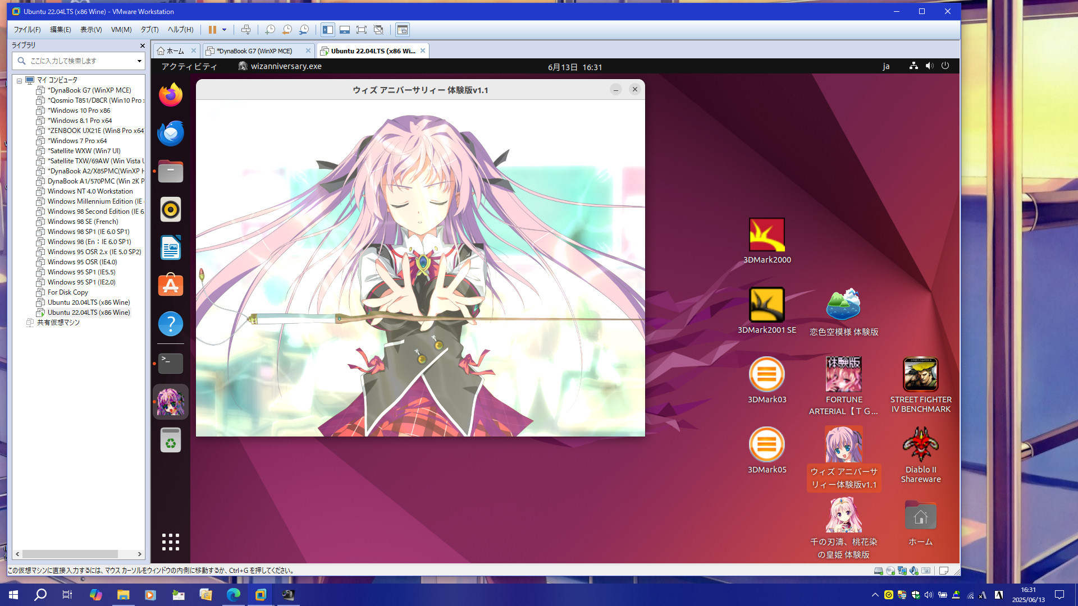Pause the virtual machine using the toolbar pause button
The width and height of the screenshot is (1078, 606).
click(x=212, y=30)
